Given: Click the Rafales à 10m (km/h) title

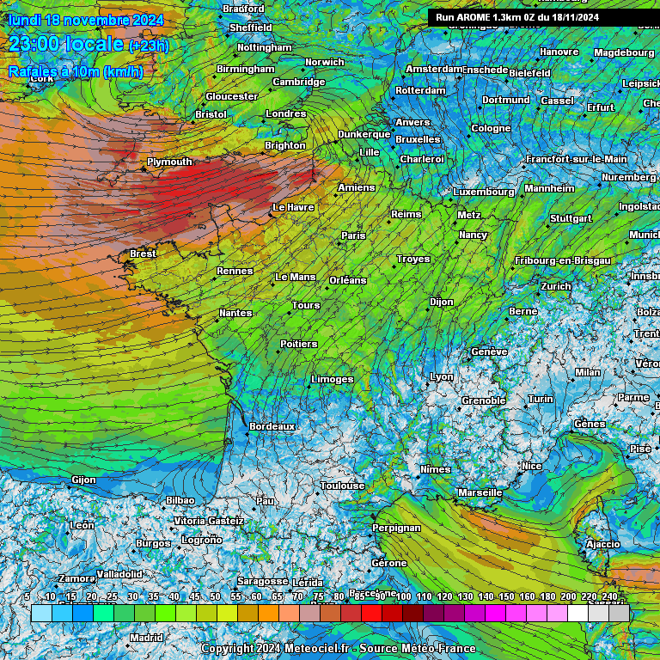Looking at the screenshot, I should (x=76, y=71).
